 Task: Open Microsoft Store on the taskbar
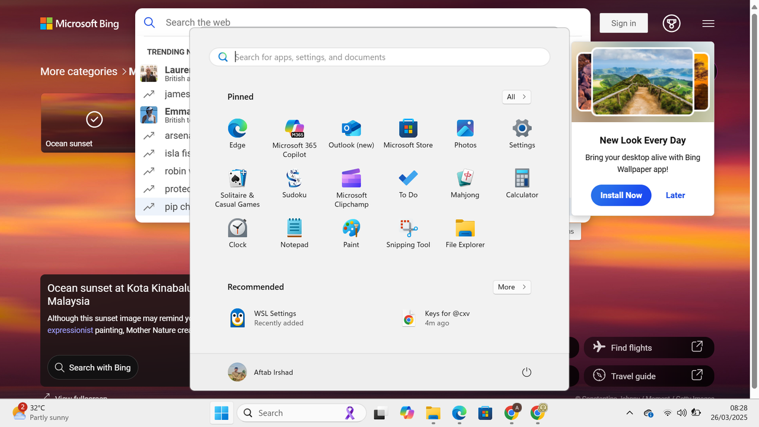[486, 413]
